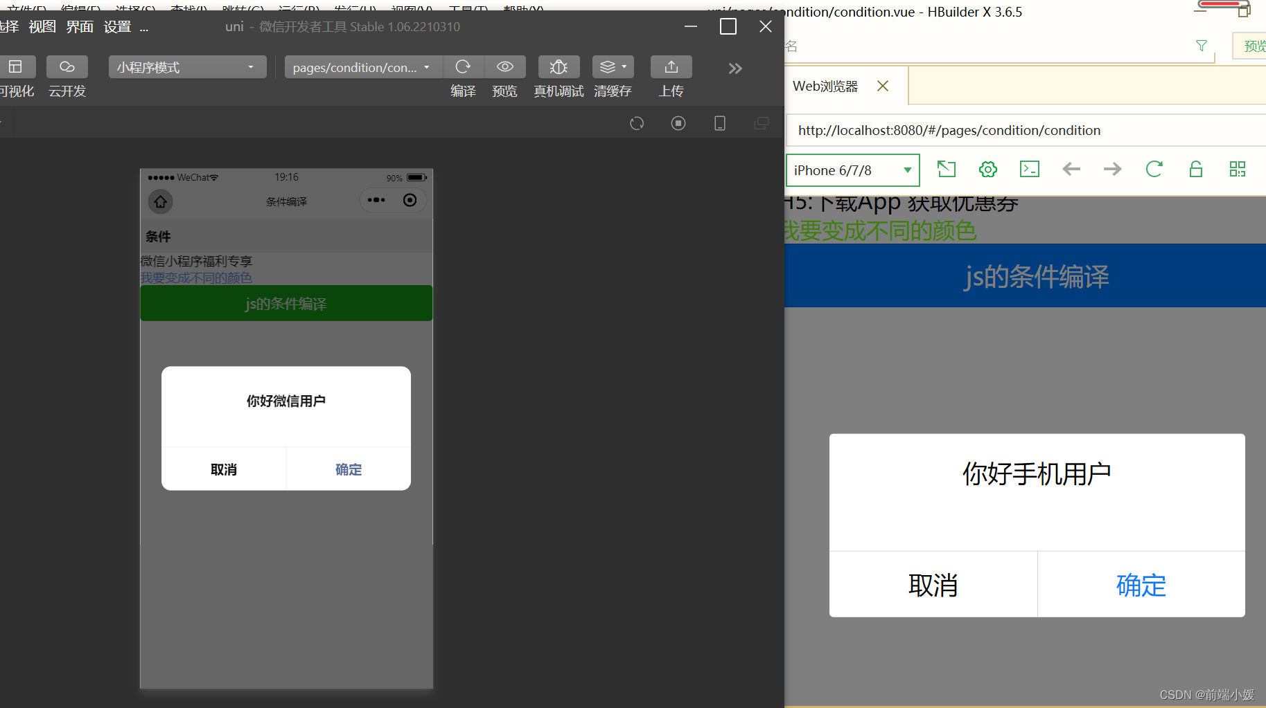Go back with the browser back arrow
This screenshot has width=1266, height=708.
click(1071, 169)
